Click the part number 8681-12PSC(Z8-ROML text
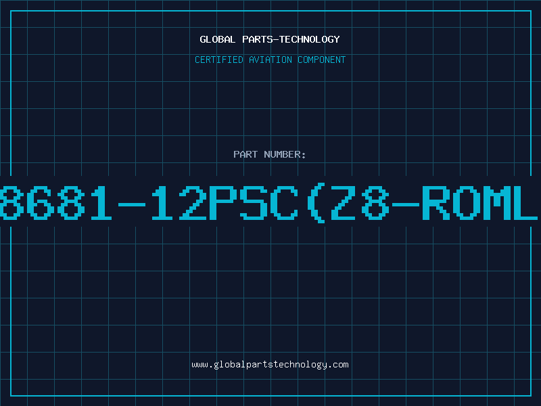The width and height of the screenshot is (541, 406). 268,204
